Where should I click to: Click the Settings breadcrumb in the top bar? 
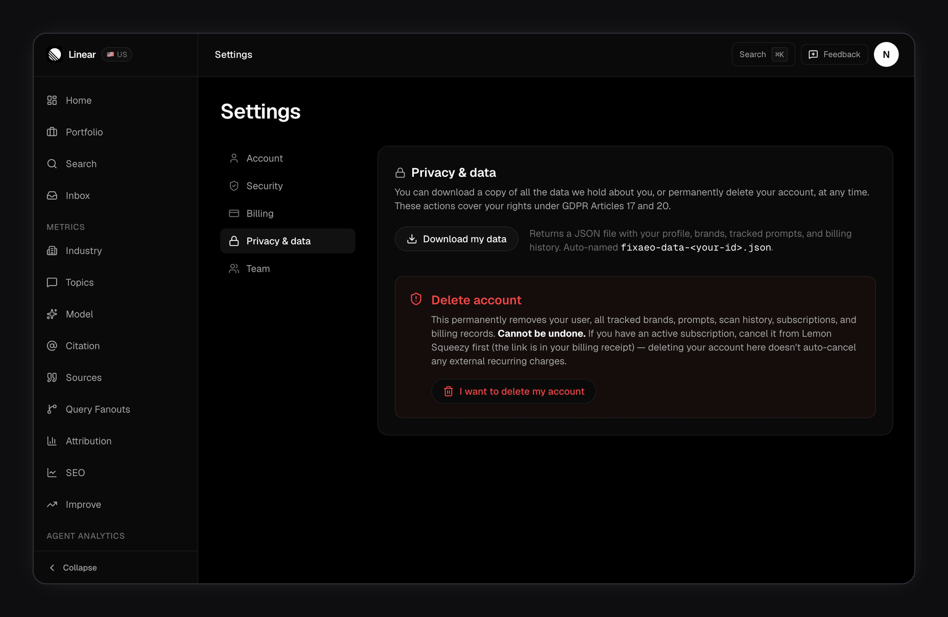233,55
